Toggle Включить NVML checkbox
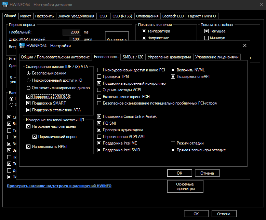The width and height of the screenshot is (266, 220). coord(173,70)
